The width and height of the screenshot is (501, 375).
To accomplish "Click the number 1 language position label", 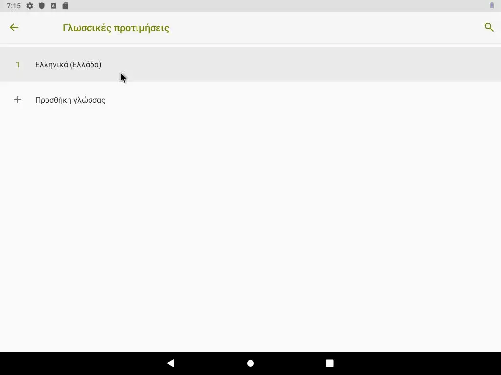I will pyautogui.click(x=18, y=65).
